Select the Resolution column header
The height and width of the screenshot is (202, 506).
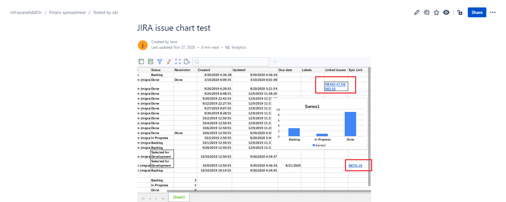tap(185, 69)
